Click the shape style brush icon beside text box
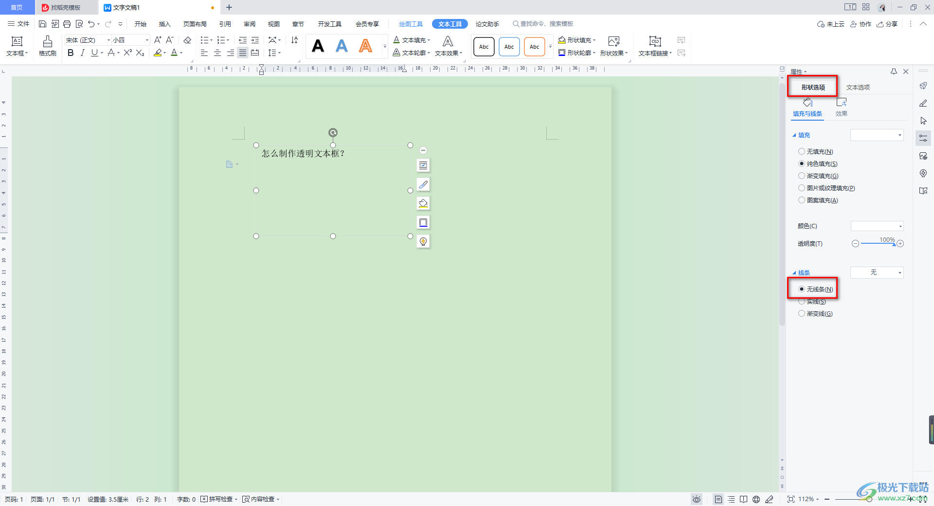 point(423,184)
